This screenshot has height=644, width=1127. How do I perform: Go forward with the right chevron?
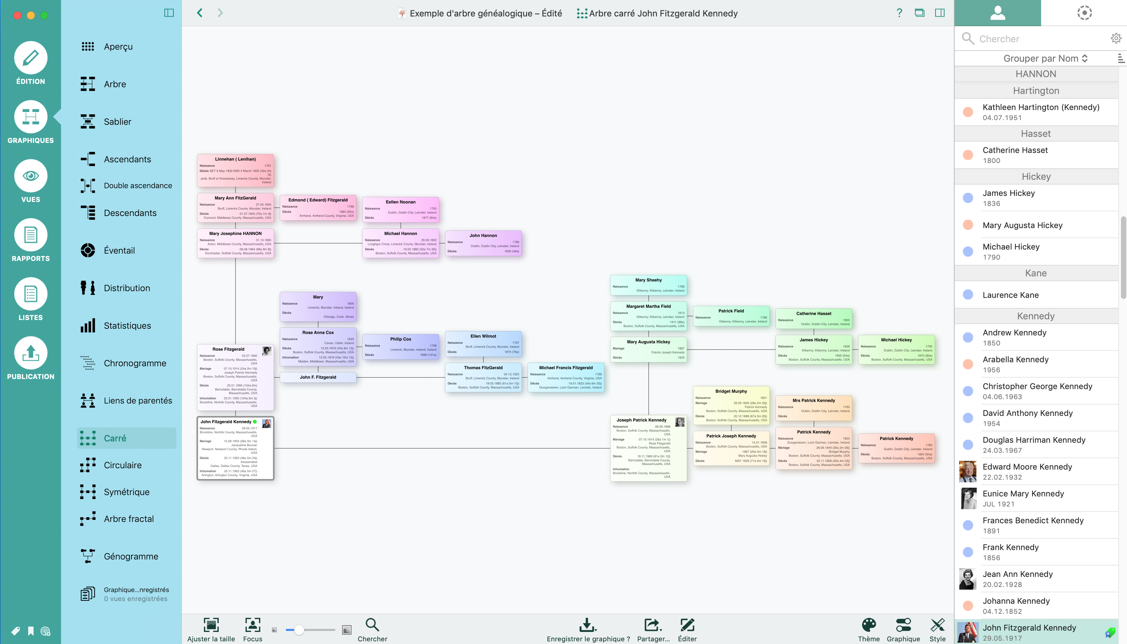(220, 13)
